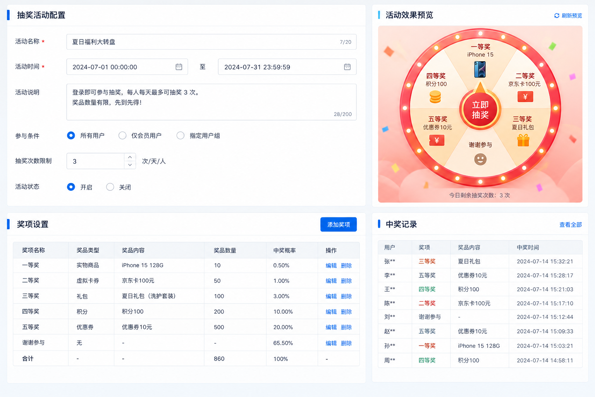The height and width of the screenshot is (397, 595).
Task: Decrease draw limit with down arrow
Action: click(130, 165)
